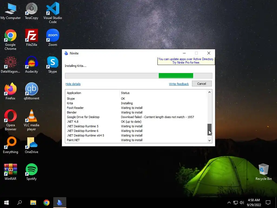
Task: Click the scroll down arrow in details list
Action: [x=209, y=141]
